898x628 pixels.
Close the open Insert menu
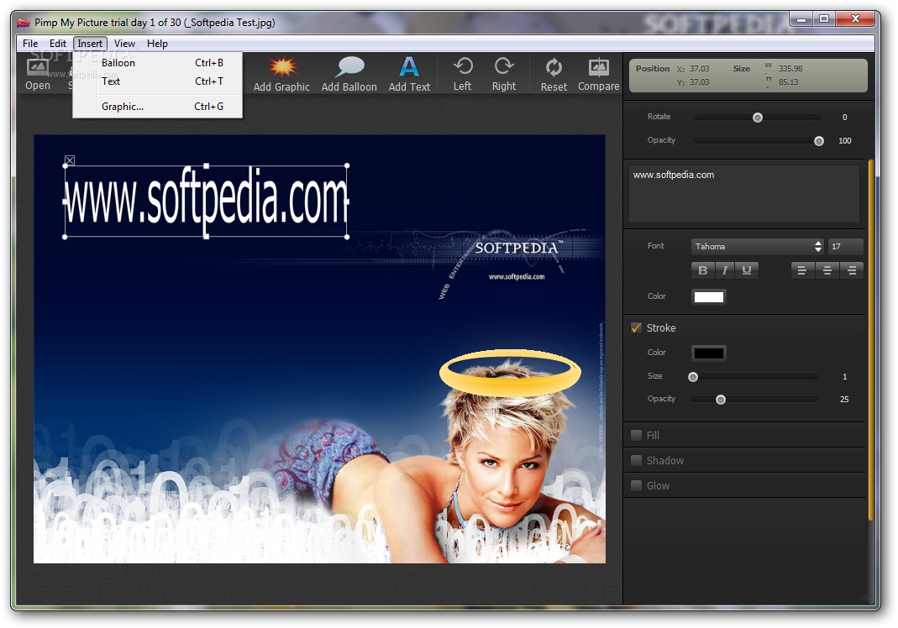(90, 44)
